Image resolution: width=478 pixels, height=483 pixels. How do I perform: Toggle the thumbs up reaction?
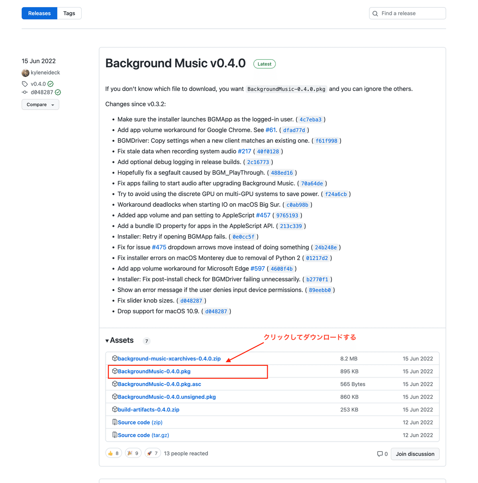[114, 453]
